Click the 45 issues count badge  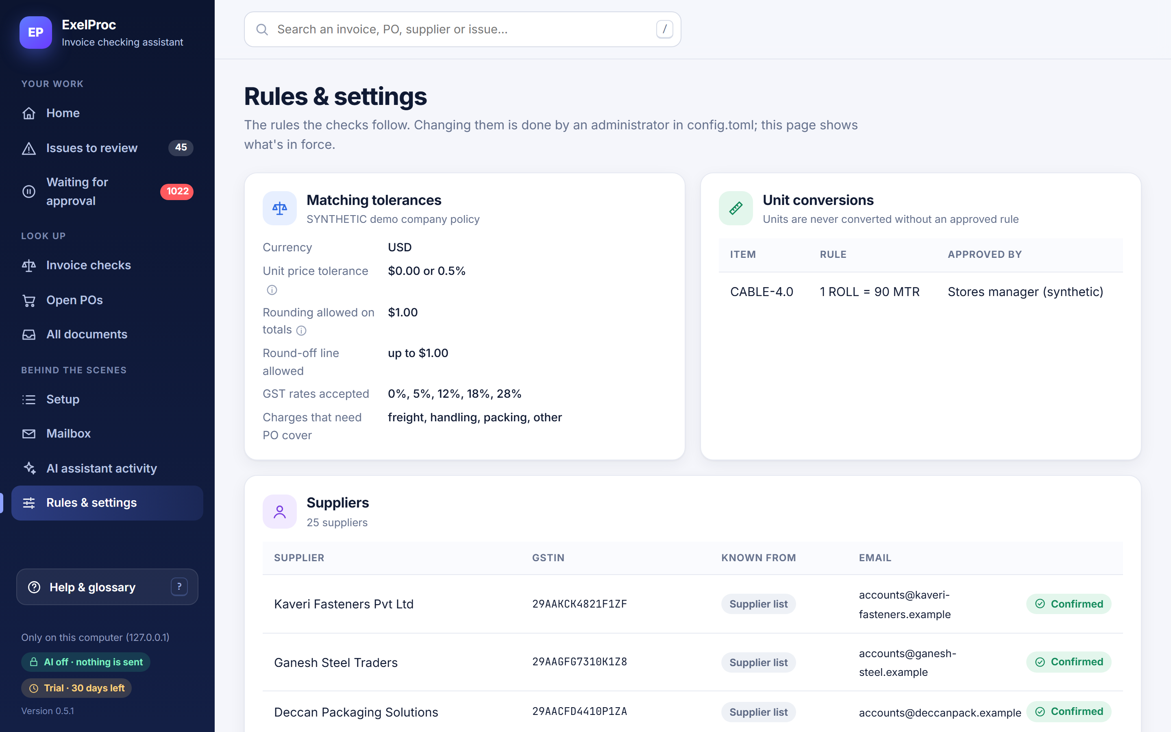[x=181, y=148]
